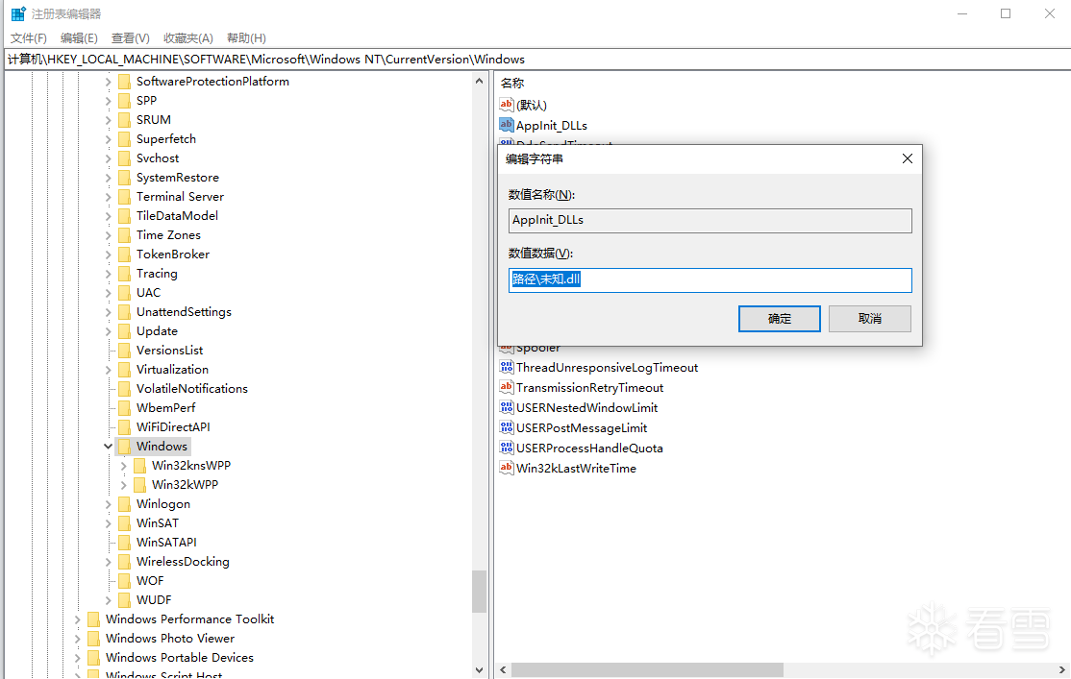Click the Win32kWPP folder icon
The image size is (1071, 679).
139,484
